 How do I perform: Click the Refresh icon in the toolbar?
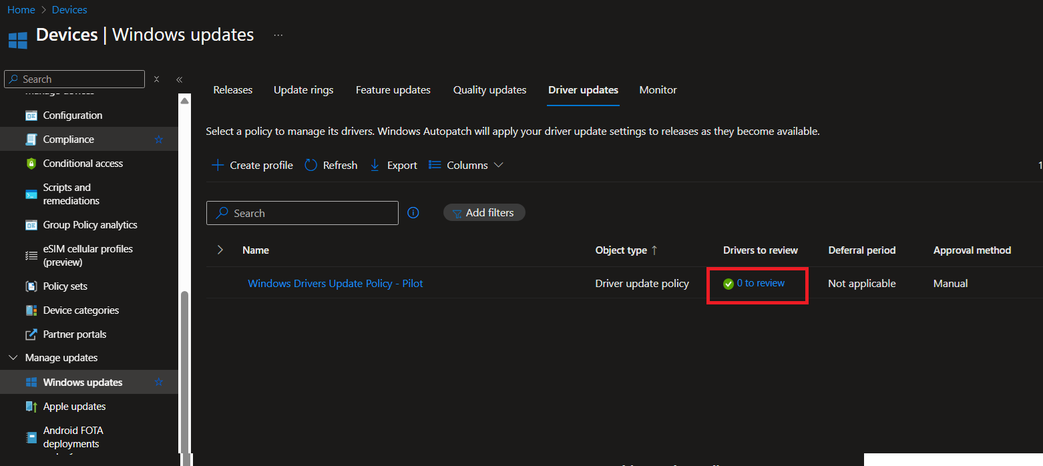(x=310, y=165)
